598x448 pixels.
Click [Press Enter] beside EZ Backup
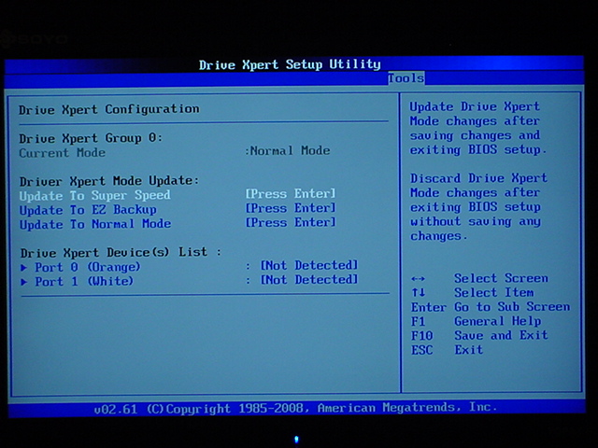[291, 208]
